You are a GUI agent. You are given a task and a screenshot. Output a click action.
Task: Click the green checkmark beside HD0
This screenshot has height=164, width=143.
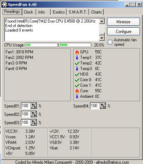(77, 74)
